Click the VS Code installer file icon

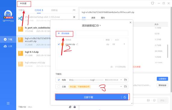[20, 19]
